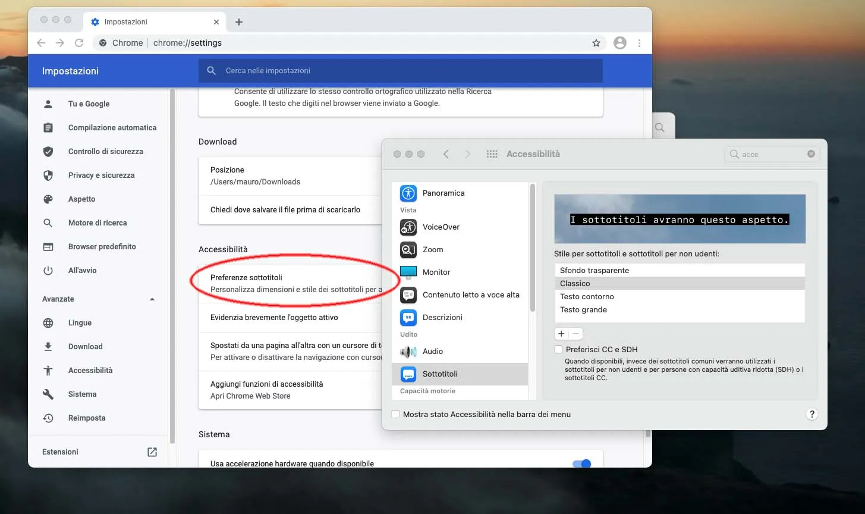Select the Descrizioni icon
The image size is (865, 514).
click(x=408, y=317)
